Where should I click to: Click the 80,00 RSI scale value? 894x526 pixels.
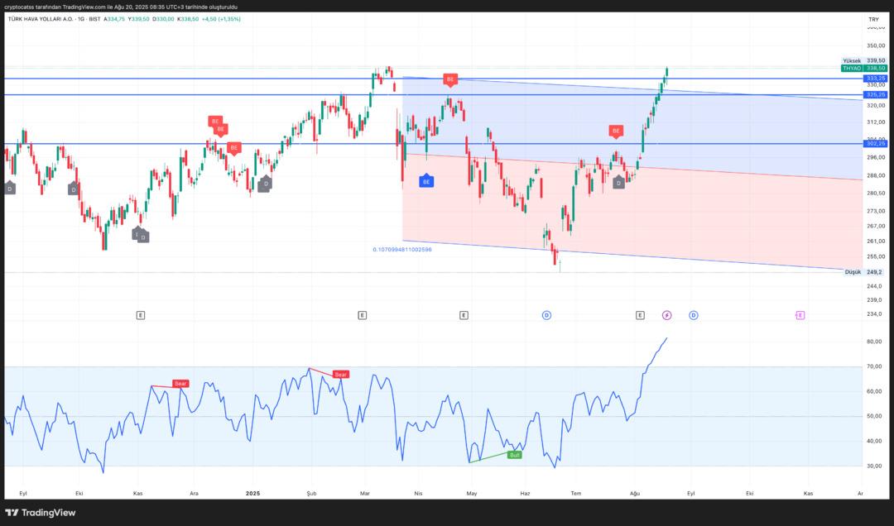coord(874,342)
